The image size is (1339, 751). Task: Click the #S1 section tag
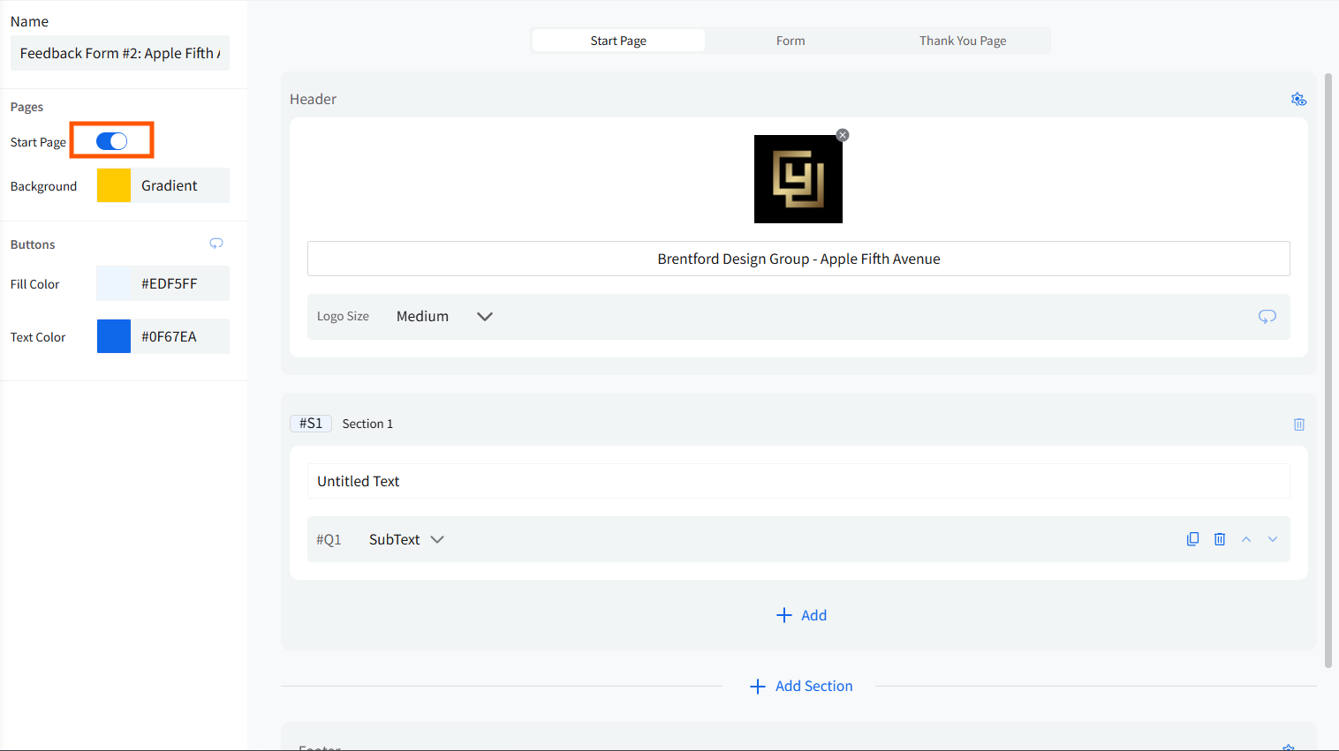click(x=311, y=424)
